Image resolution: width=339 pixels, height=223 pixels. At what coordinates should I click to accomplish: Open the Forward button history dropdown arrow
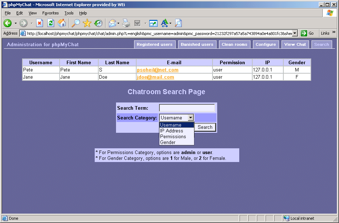pos(31,23)
